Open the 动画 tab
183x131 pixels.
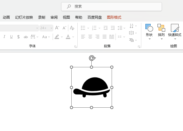(6, 17)
